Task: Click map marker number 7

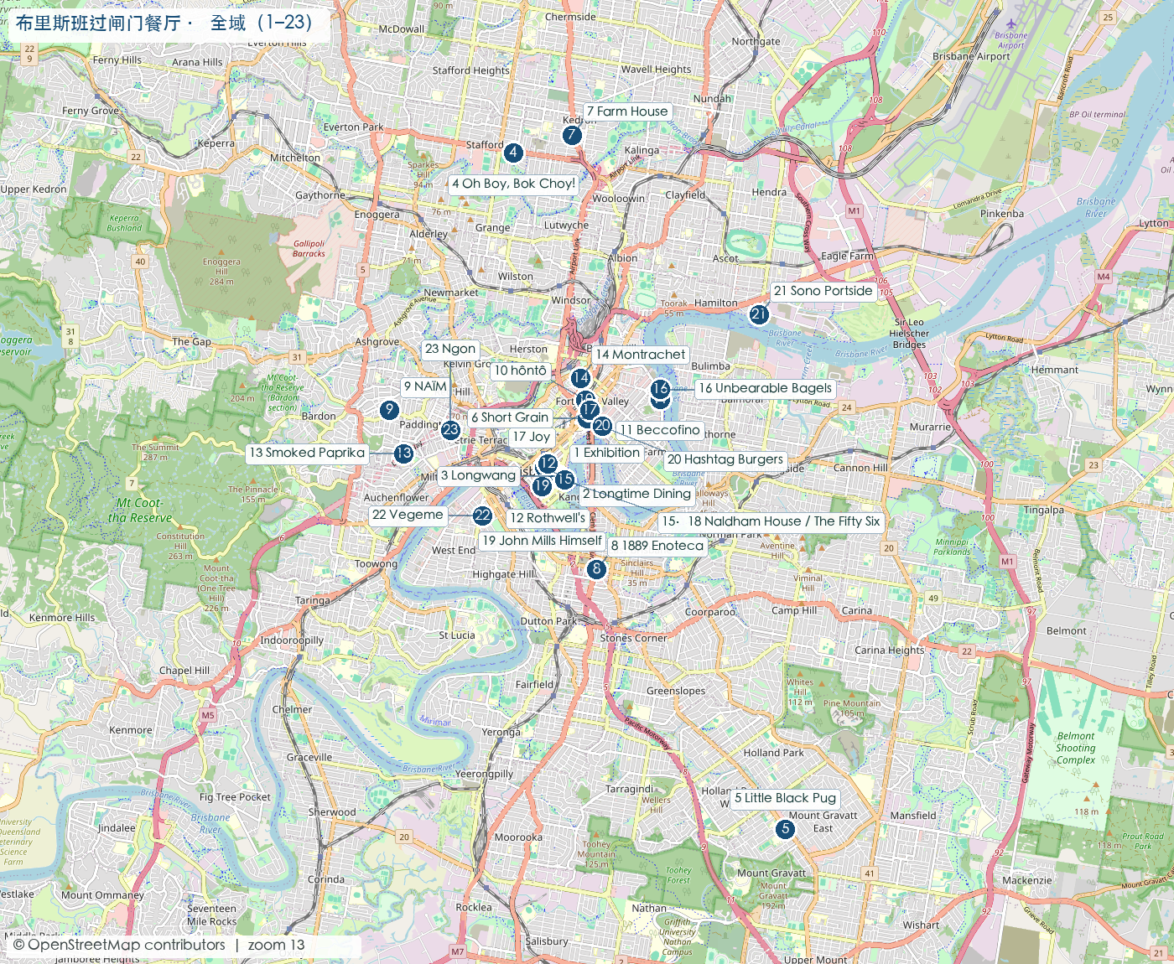Action: coord(572,134)
